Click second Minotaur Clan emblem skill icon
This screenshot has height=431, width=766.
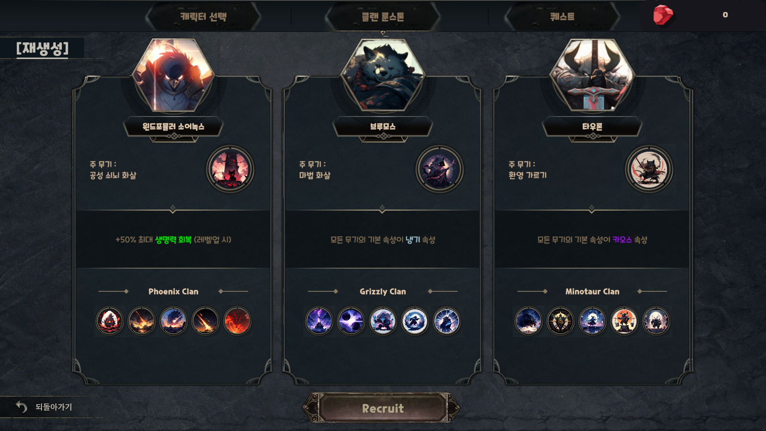click(x=560, y=320)
